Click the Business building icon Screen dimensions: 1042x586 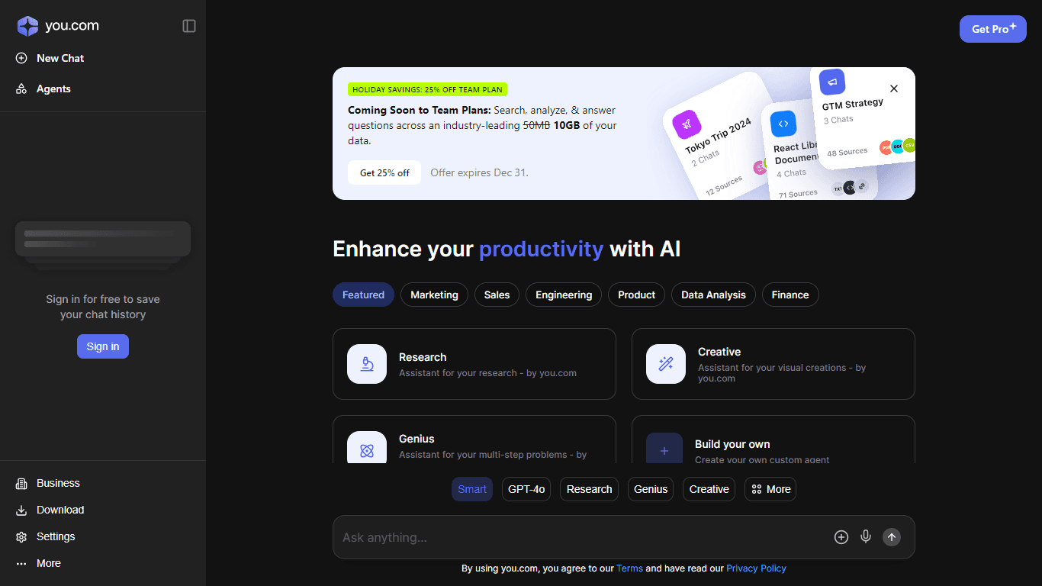[x=21, y=484]
